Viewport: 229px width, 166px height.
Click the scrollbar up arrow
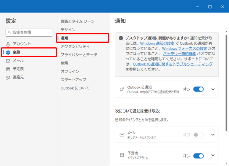(x=226, y=31)
